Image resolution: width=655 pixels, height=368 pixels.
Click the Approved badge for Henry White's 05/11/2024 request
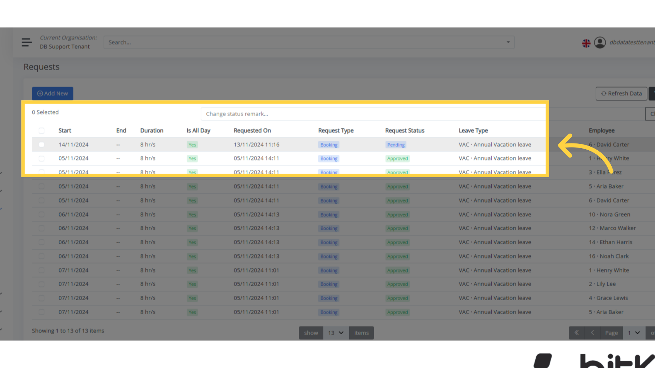(397, 158)
